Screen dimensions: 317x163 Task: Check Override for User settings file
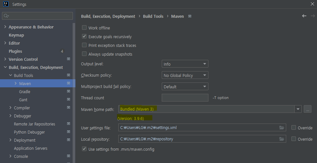[x=294, y=127]
